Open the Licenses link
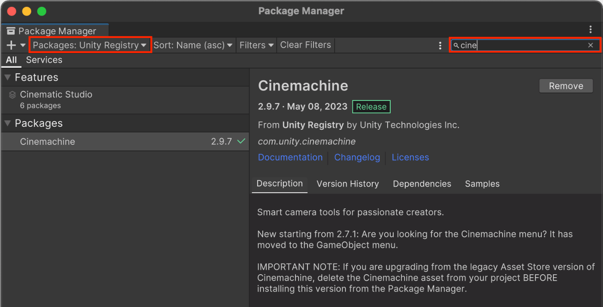Viewport: 603px width, 307px height. click(410, 157)
